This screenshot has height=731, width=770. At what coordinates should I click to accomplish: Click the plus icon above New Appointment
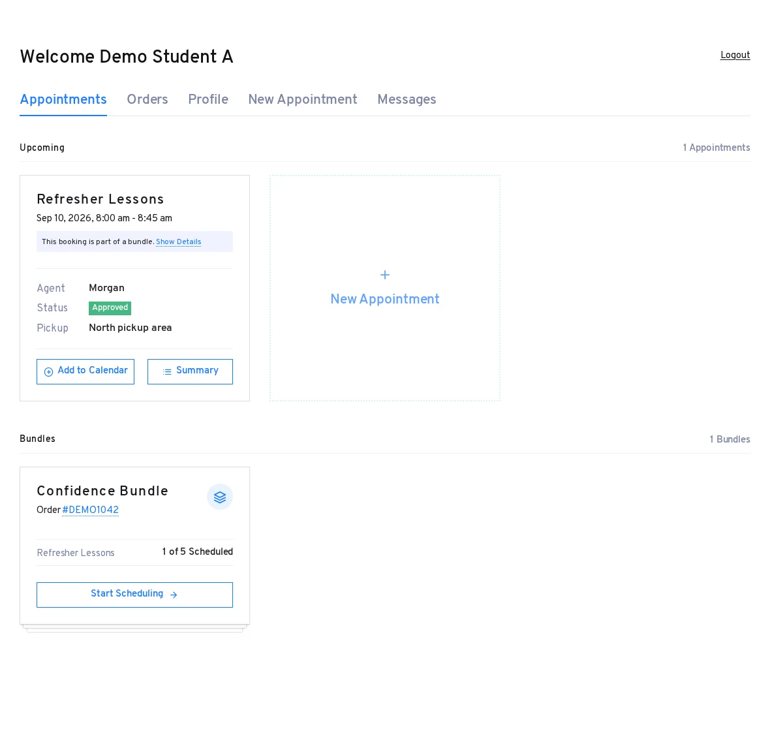pos(385,275)
